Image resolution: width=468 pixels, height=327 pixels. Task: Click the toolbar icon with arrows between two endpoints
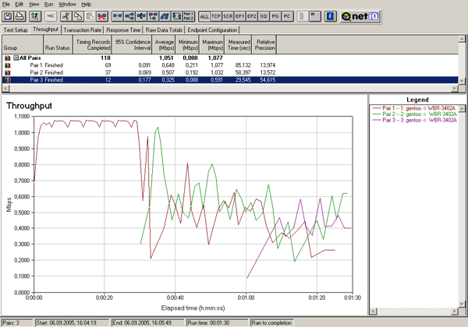[x=177, y=16]
